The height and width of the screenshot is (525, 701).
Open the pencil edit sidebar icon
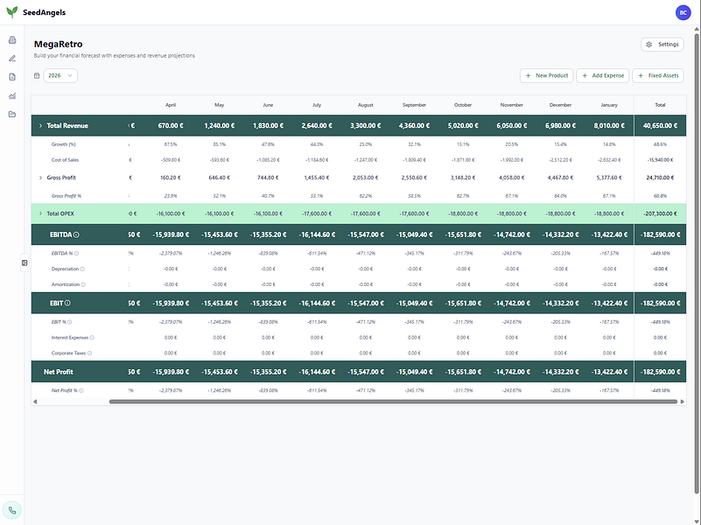[12, 59]
